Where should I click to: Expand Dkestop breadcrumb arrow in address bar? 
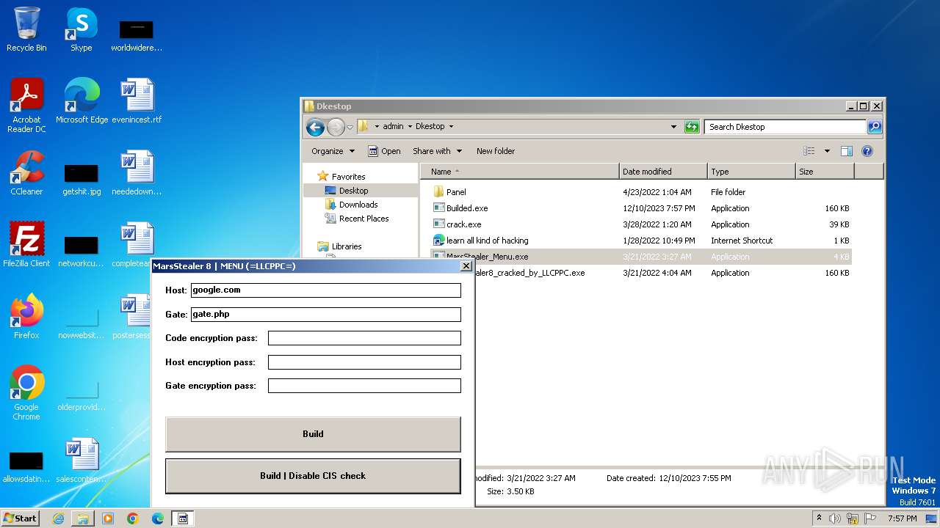451,127
